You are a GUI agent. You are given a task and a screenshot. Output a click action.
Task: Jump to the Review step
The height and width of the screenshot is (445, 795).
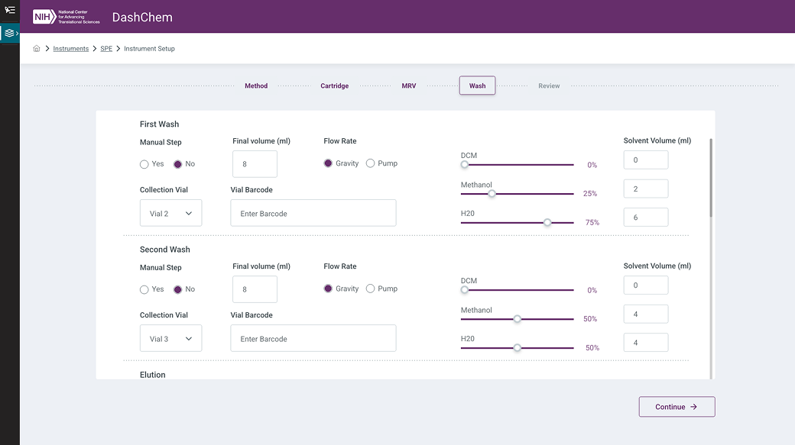tap(549, 86)
